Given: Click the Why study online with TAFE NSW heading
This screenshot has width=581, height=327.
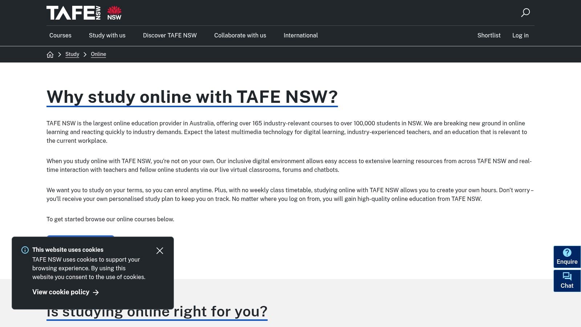Looking at the screenshot, I should (x=192, y=97).
